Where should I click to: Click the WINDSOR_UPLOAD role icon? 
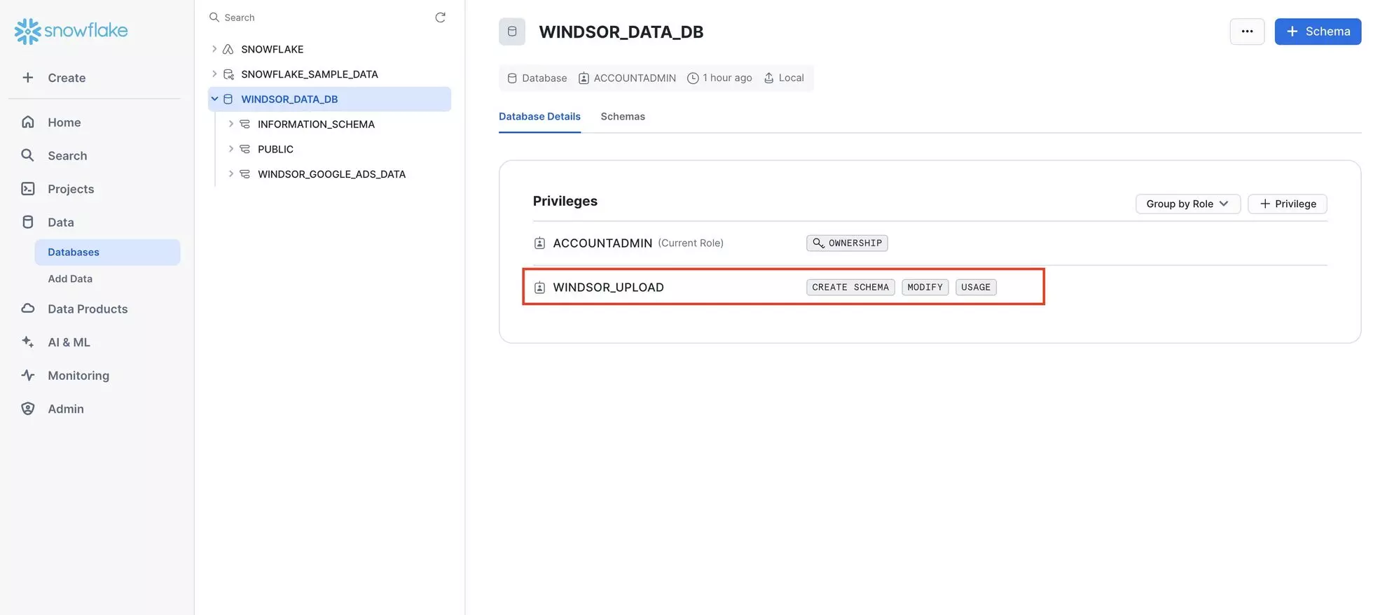tap(539, 288)
